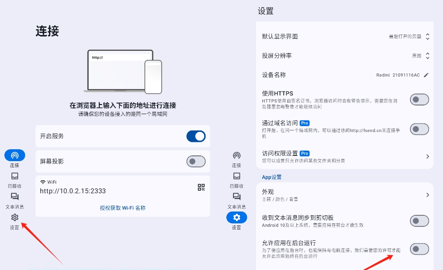This screenshot has width=443, height=270.
Task: Click the 设置 page title at top
Action: pyautogui.click(x=266, y=11)
